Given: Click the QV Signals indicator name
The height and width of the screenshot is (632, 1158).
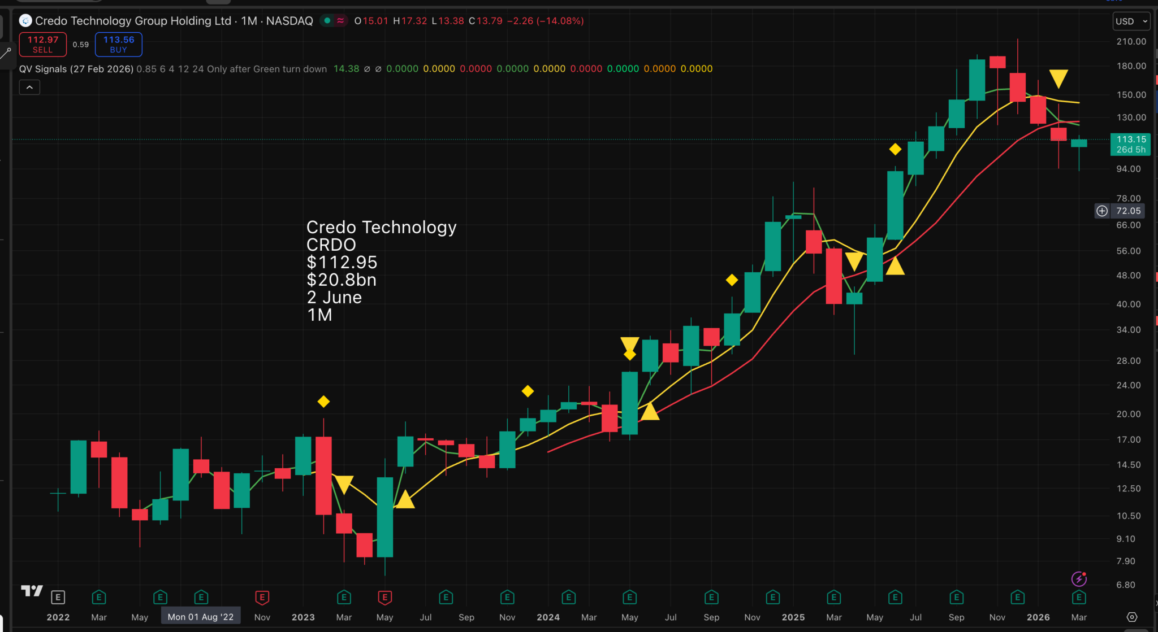Looking at the screenshot, I should coord(43,69).
